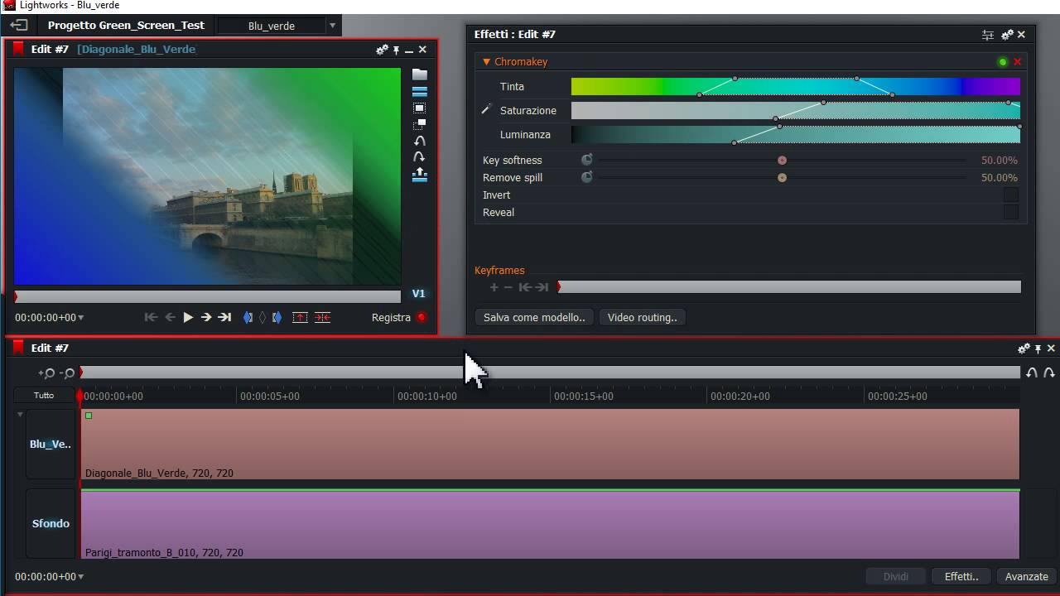Undo using the viewer's undo arrow

[420, 141]
